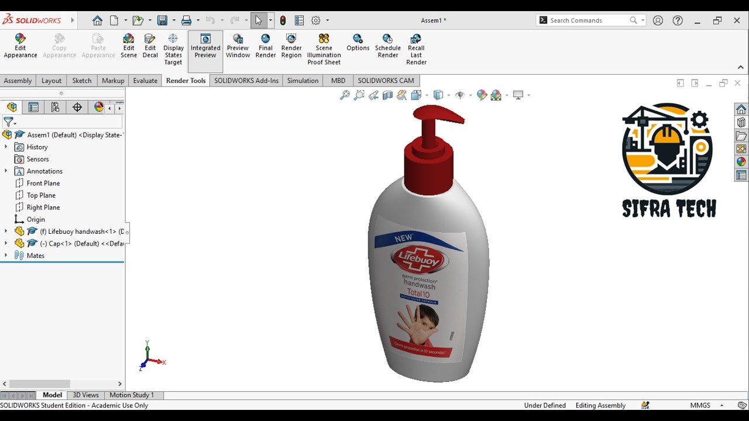Viewport: 749px width, 421px height.
Task: Open the Edit Appearance tool
Action: click(20, 46)
